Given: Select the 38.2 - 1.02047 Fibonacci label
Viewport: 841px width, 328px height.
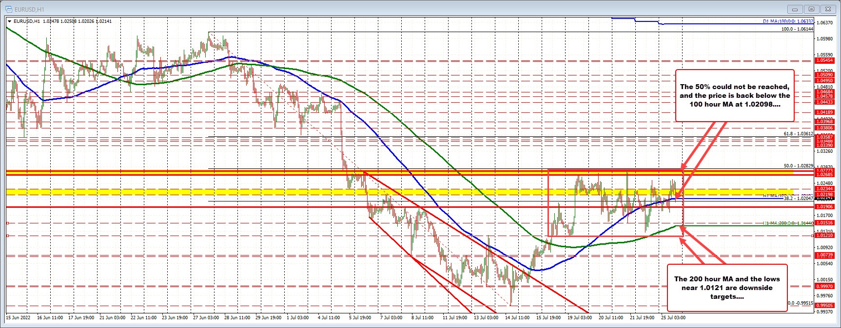Looking at the screenshot, I should (x=799, y=199).
